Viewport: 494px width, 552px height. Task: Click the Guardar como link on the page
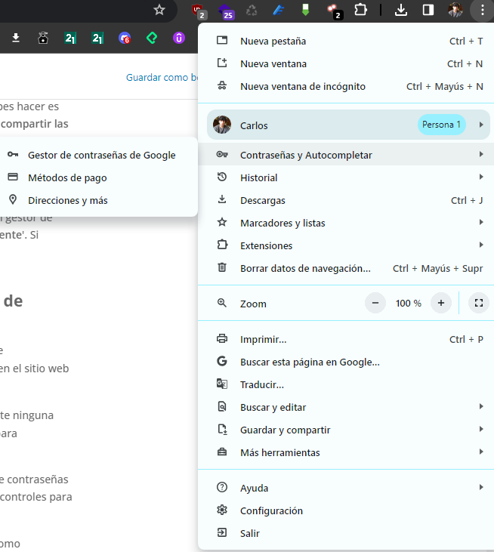pyautogui.click(x=162, y=78)
